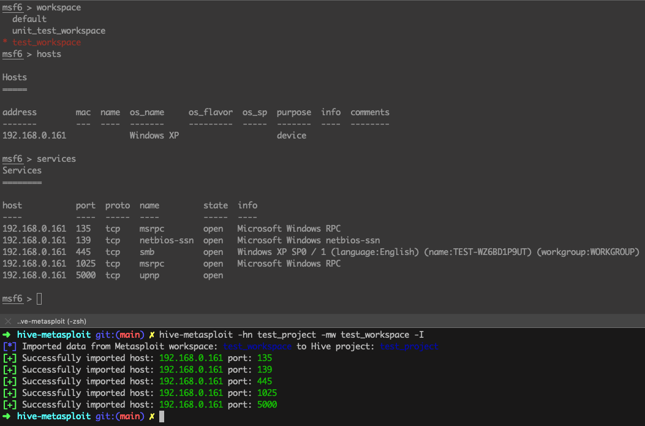Click green port 139 in the import output
The height and width of the screenshot is (426, 645).
265,370
